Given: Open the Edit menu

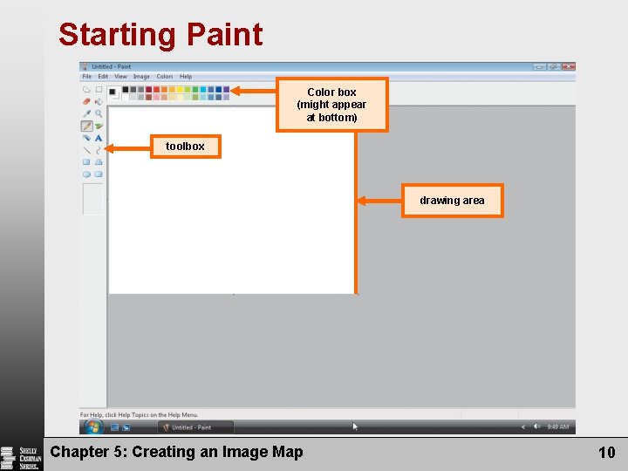Looking at the screenshot, I should pyautogui.click(x=103, y=76).
